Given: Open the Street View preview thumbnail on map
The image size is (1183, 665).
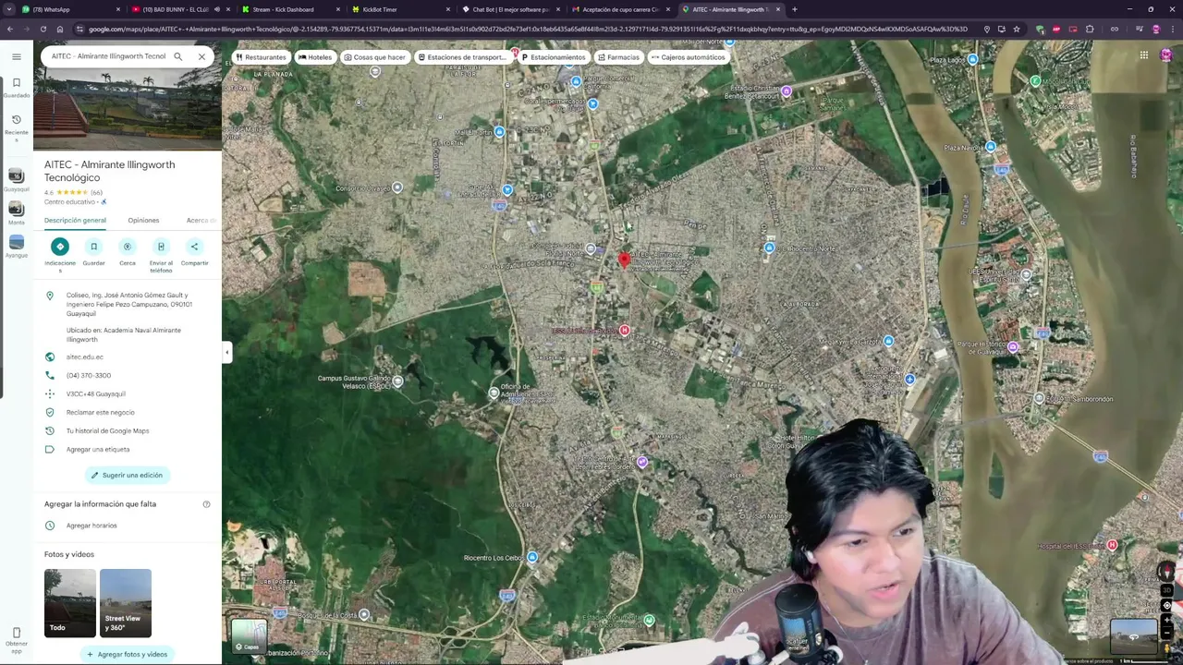Looking at the screenshot, I should (1133, 635).
